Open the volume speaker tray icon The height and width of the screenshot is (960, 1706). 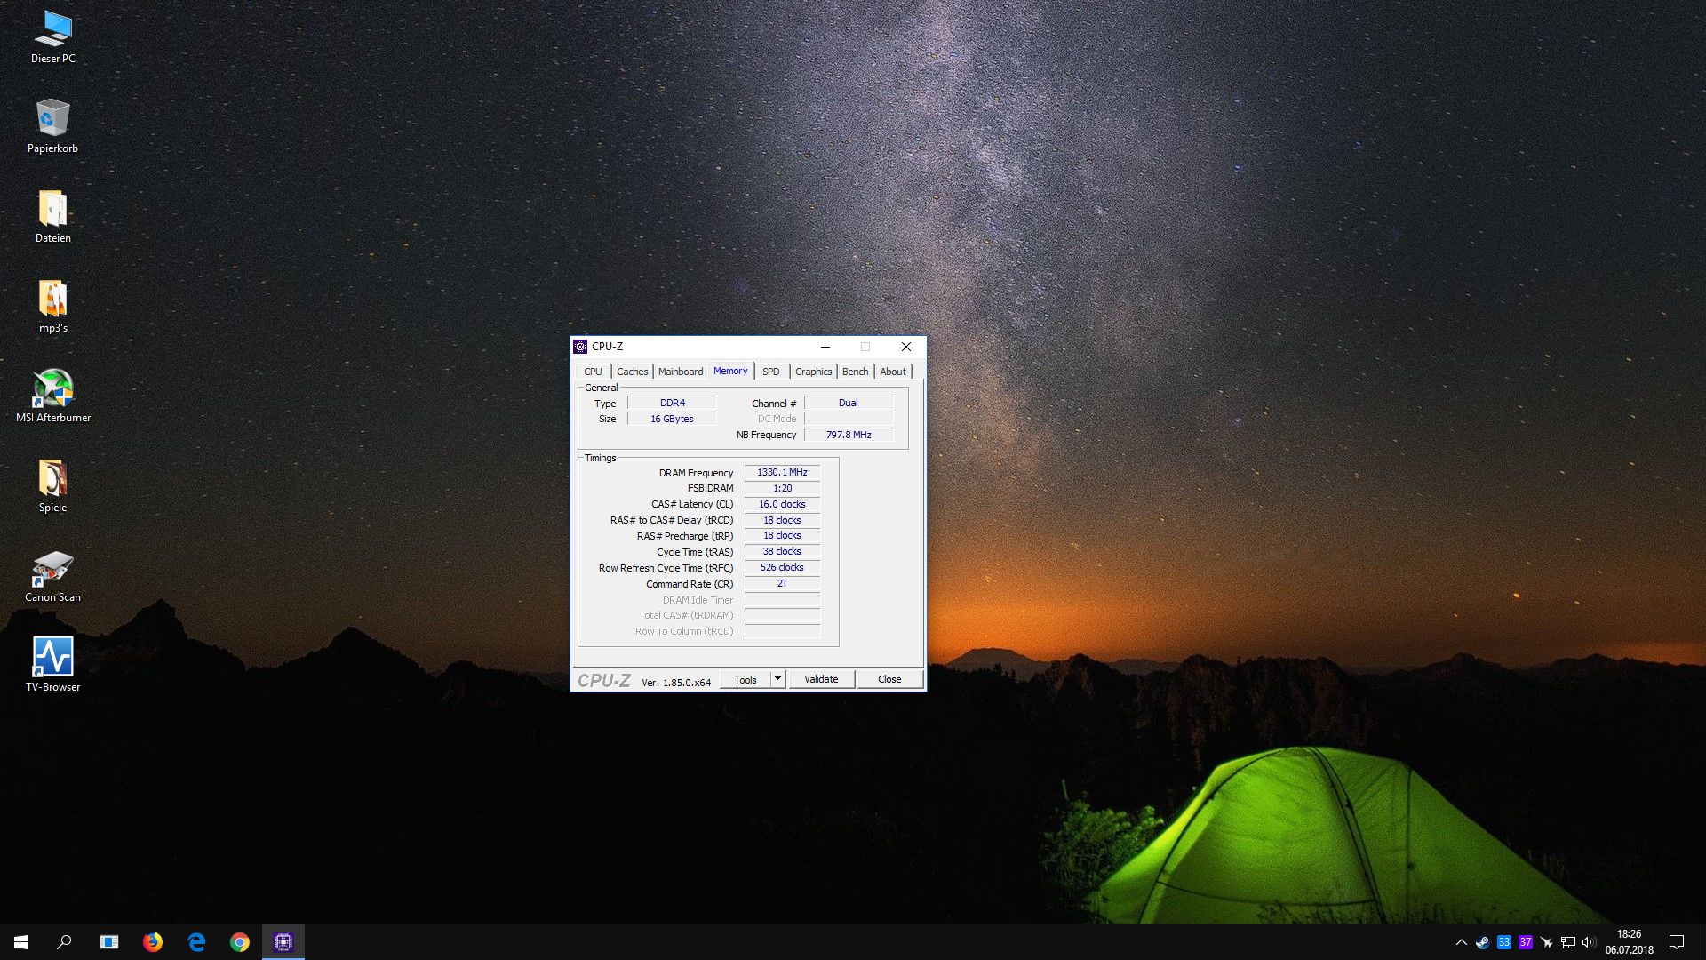(x=1589, y=942)
